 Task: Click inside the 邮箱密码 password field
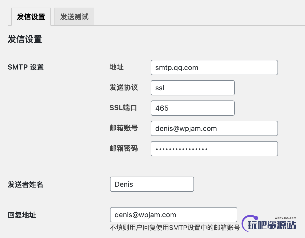point(214,149)
